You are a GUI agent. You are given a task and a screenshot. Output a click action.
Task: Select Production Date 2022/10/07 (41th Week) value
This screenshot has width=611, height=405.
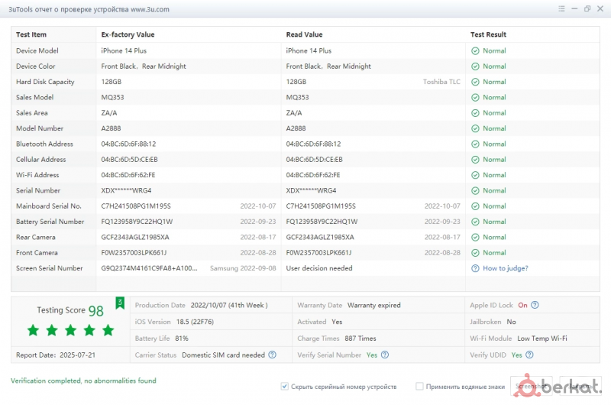click(x=229, y=305)
